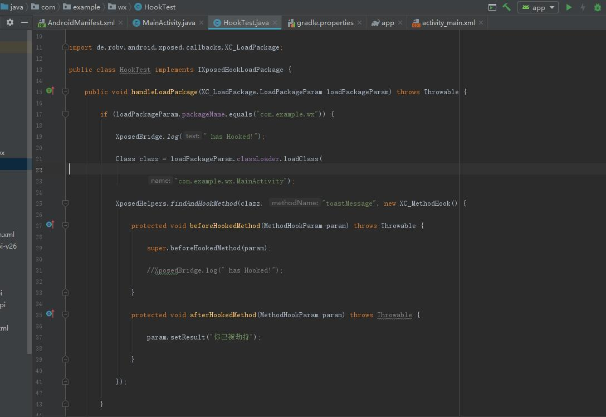Click the Apply Changes lightning icon
The image size is (606, 417).
pos(583,7)
